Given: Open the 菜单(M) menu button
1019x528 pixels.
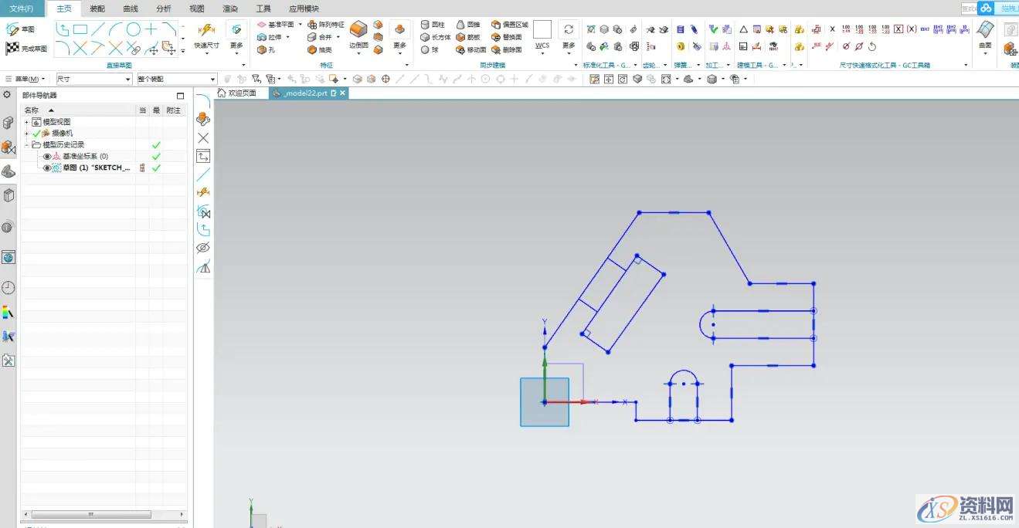Looking at the screenshot, I should tap(31, 79).
